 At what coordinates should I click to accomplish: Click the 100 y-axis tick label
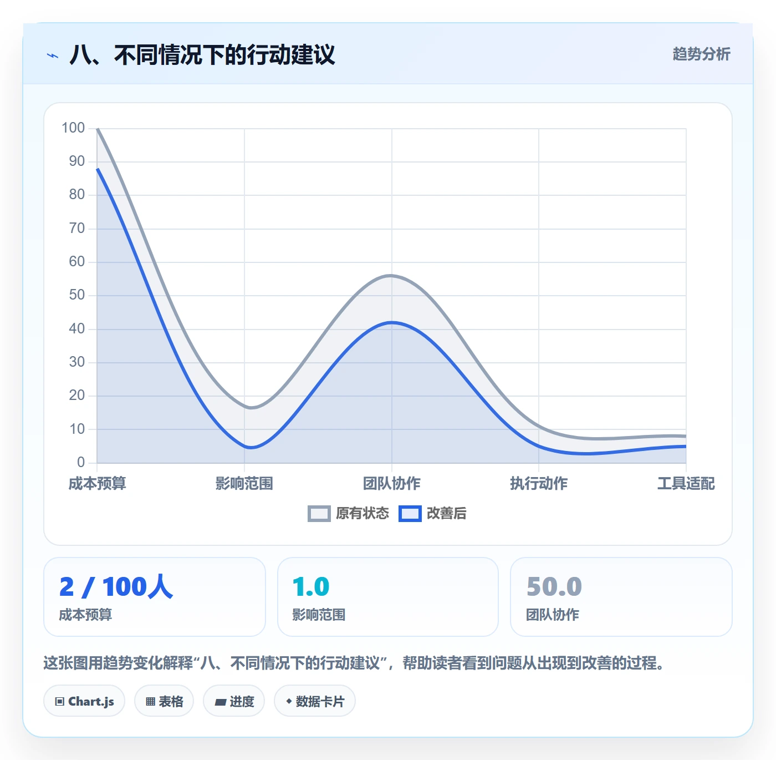(73, 128)
